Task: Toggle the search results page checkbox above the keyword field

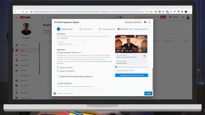Action: (x=116, y=67)
